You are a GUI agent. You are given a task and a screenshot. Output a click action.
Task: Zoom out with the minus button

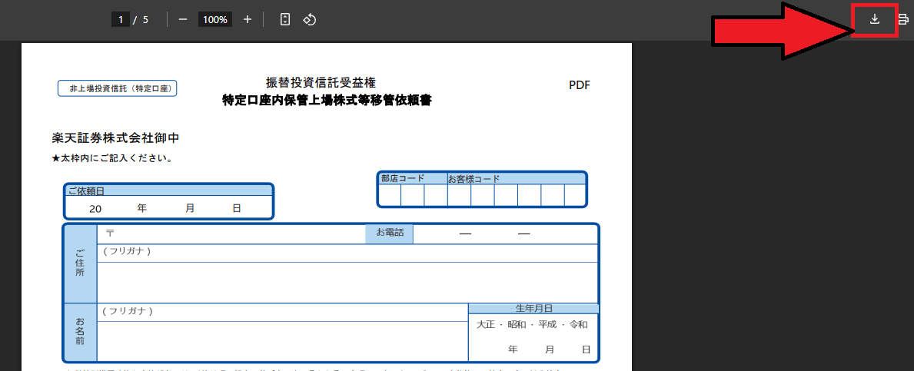click(182, 19)
